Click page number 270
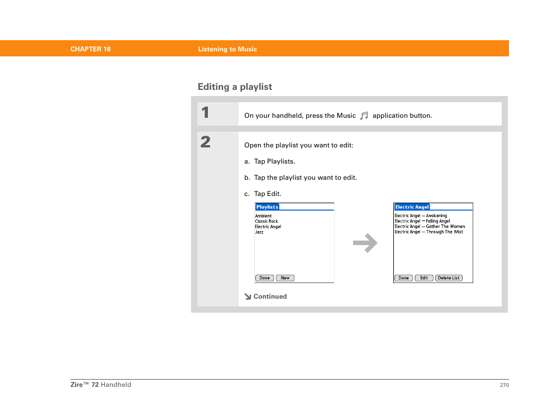Viewport: 533px width, 412px height. 505,385
